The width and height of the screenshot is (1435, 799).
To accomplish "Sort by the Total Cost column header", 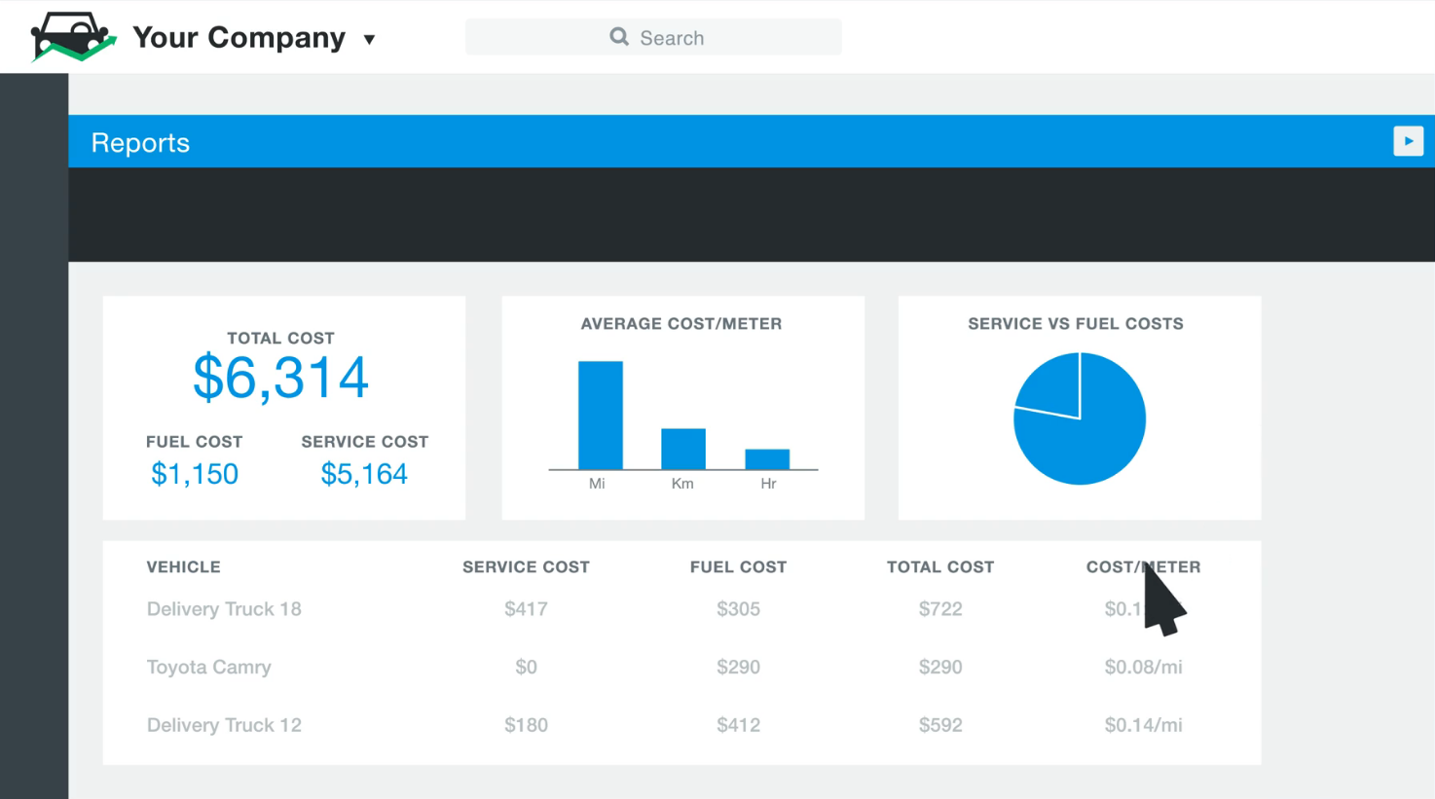I will point(940,567).
